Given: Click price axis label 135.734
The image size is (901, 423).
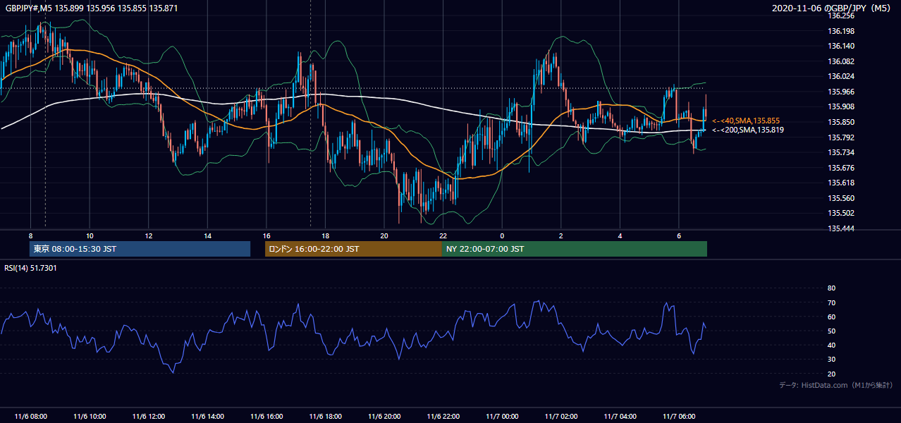Looking at the screenshot, I should click(841, 152).
